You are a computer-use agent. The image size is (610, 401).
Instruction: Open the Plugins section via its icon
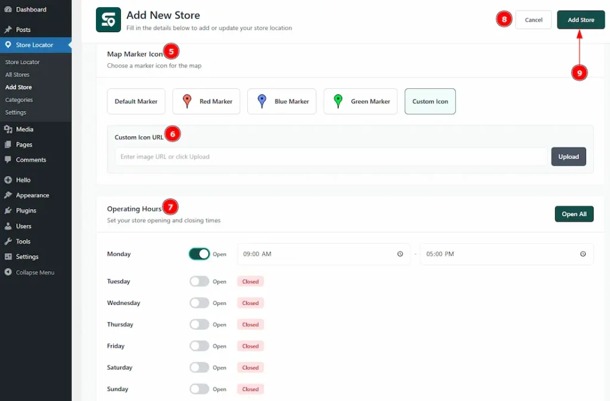click(x=7, y=210)
